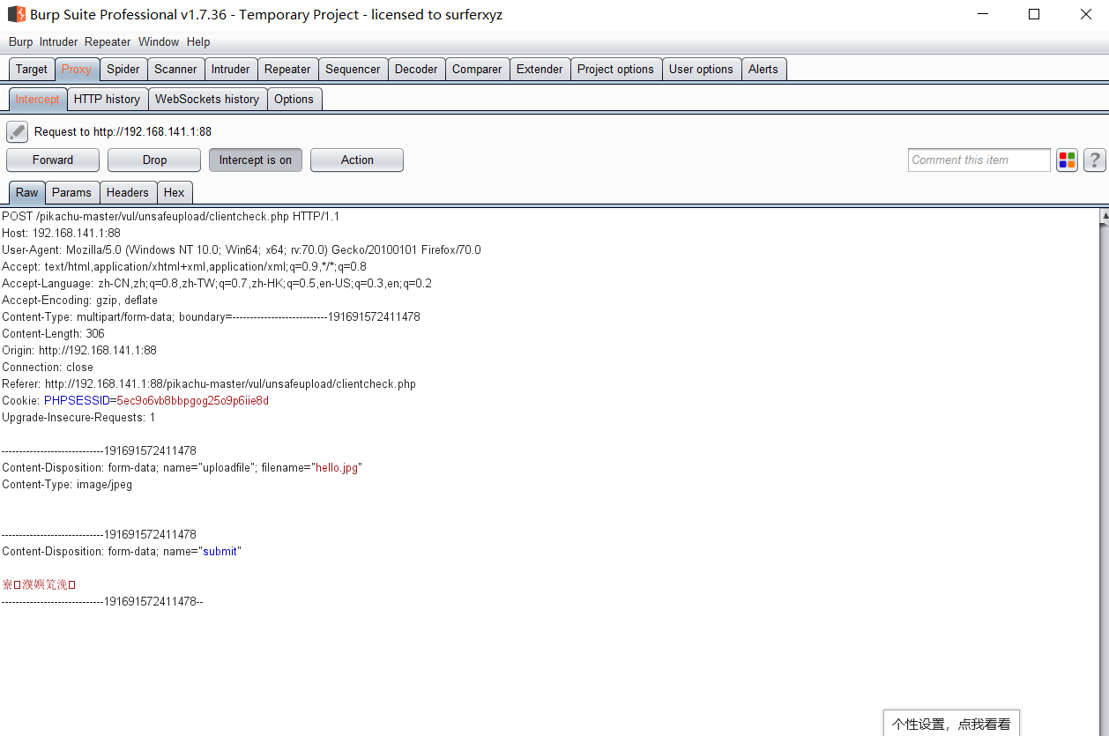Image resolution: width=1109 pixels, height=736 pixels.
Task: Click the Burp Suite logo icon in title bar
Action: pyautogui.click(x=17, y=14)
